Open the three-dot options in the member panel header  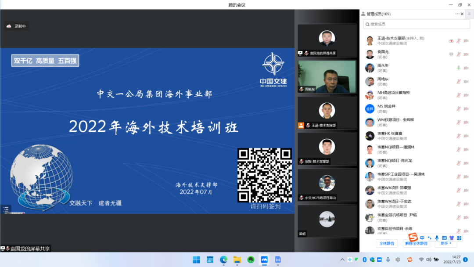pos(457,14)
